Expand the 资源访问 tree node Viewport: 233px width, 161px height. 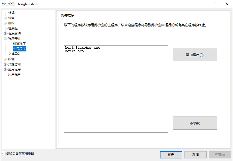click(x=5, y=64)
